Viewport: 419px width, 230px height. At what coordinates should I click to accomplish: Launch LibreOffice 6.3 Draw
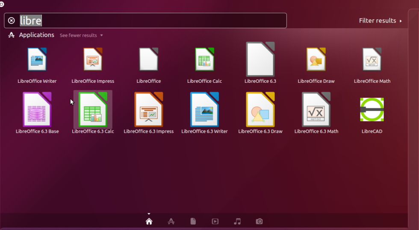[260, 110]
